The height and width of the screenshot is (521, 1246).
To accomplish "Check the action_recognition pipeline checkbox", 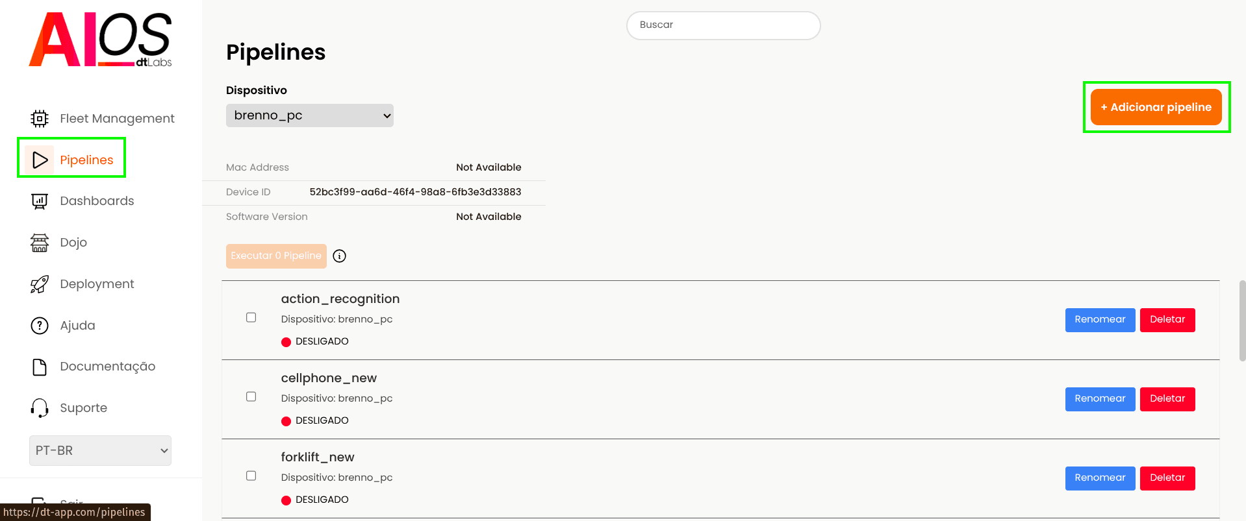I will tap(251, 317).
